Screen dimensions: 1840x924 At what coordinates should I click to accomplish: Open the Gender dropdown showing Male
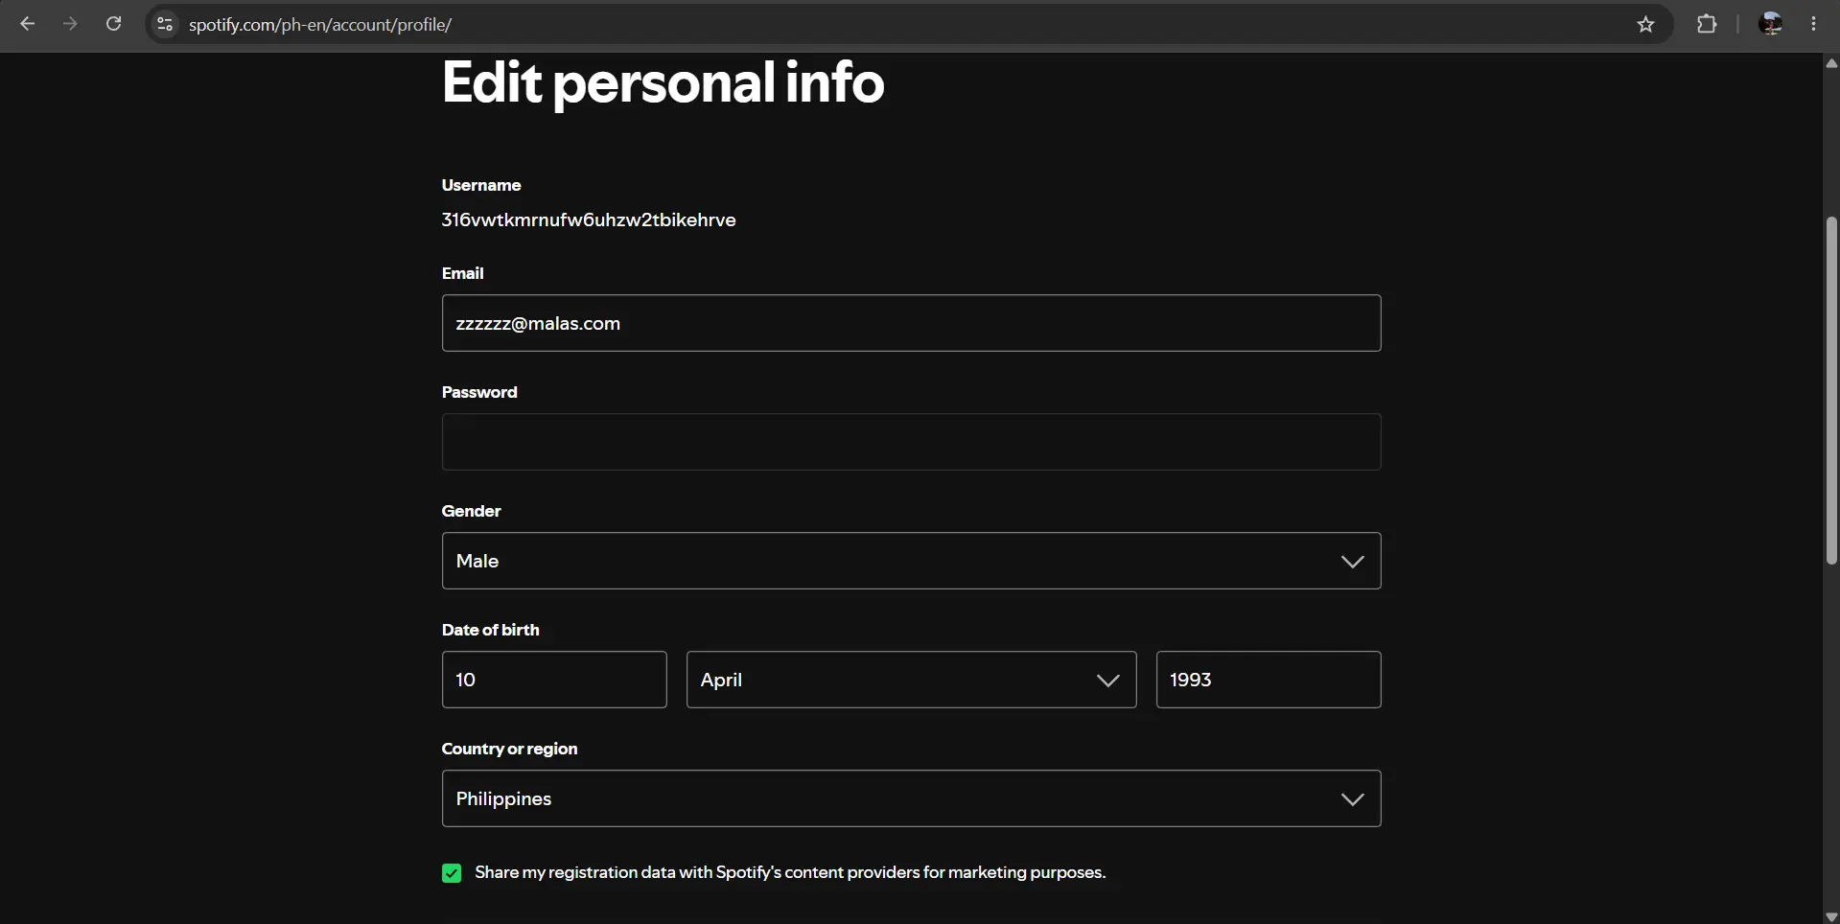(911, 561)
